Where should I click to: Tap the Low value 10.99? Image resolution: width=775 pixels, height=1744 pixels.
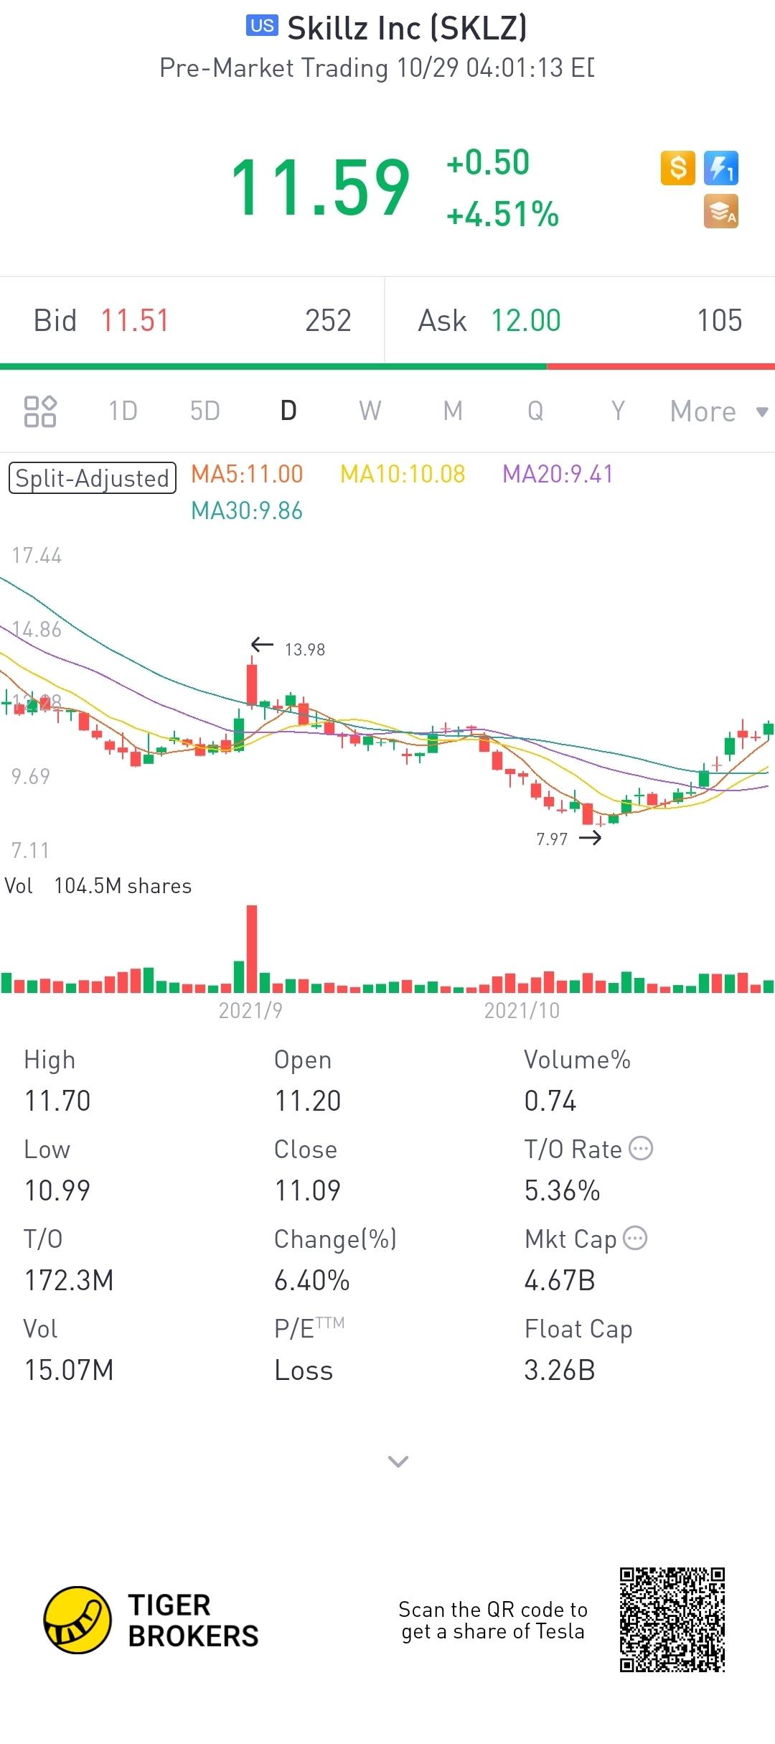[57, 1190]
